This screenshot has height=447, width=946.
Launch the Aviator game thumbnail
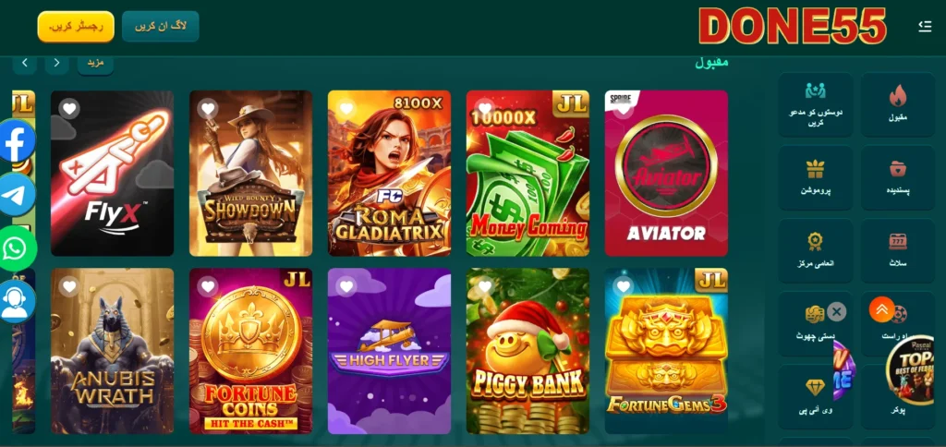click(x=666, y=173)
